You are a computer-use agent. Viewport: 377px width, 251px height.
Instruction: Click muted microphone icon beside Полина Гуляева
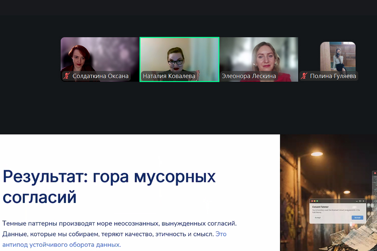(304, 76)
